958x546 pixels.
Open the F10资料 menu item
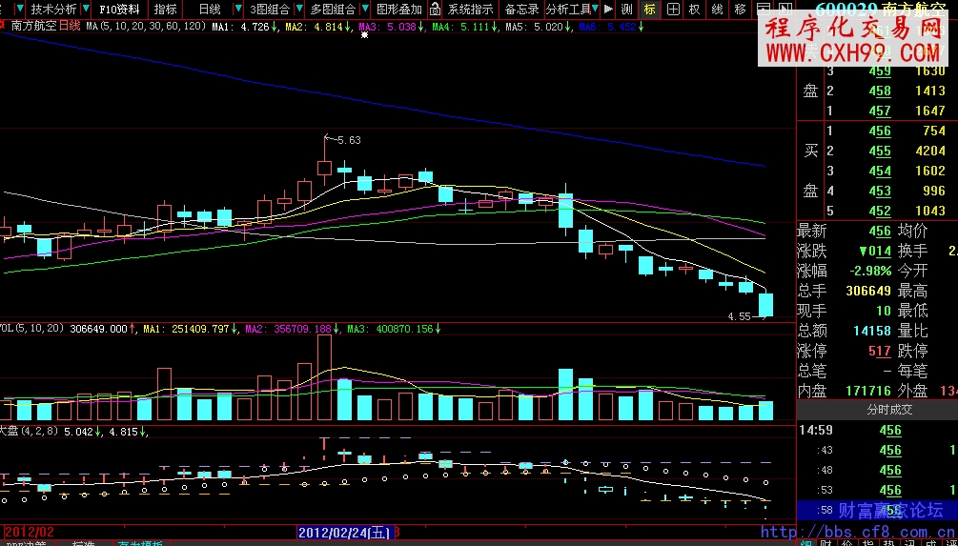point(119,9)
